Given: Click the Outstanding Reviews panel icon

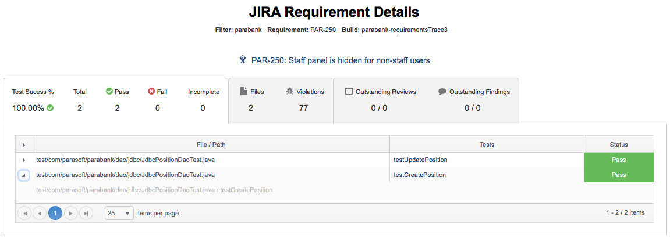Looking at the screenshot, I should (349, 92).
